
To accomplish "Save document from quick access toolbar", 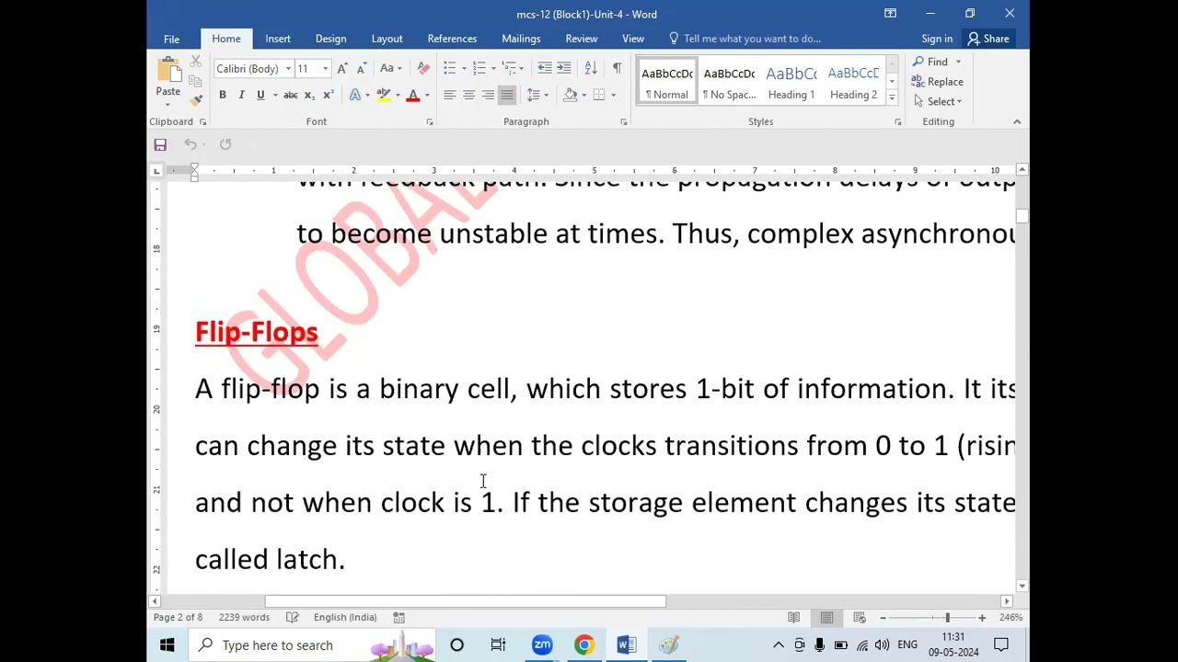I will [160, 144].
